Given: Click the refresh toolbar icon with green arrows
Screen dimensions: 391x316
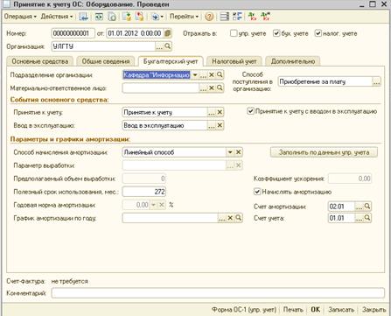Looking at the screenshot, I should coord(99,17).
